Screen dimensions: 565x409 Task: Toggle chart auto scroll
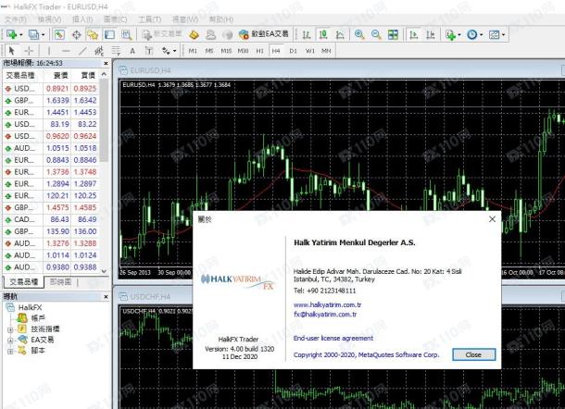pyautogui.click(x=413, y=34)
